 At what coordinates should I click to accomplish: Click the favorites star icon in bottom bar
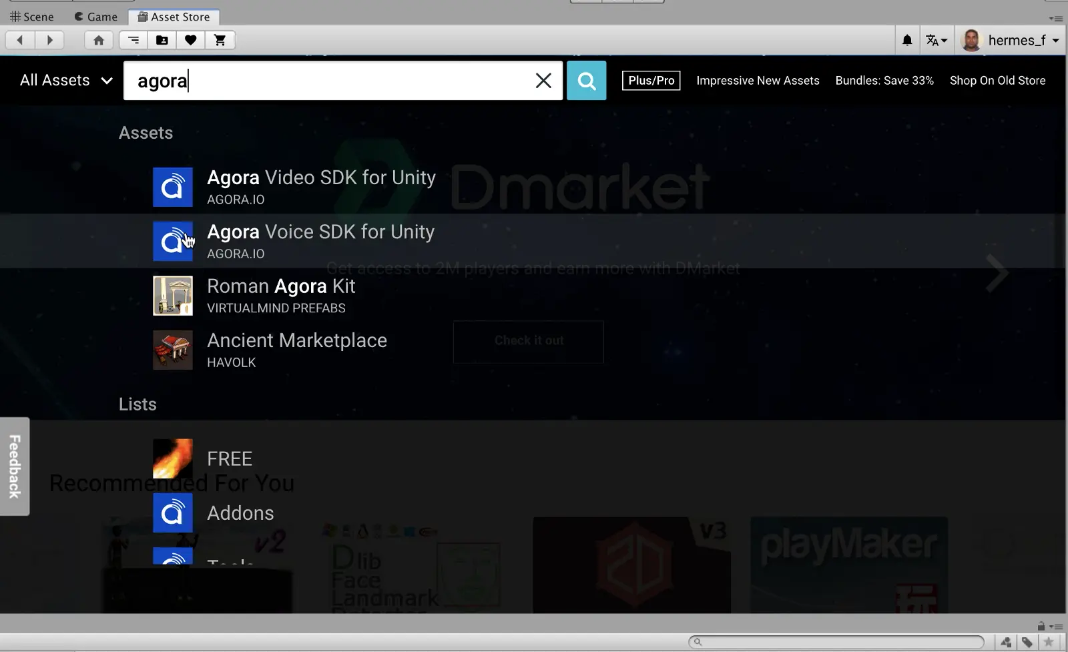[x=1049, y=642]
